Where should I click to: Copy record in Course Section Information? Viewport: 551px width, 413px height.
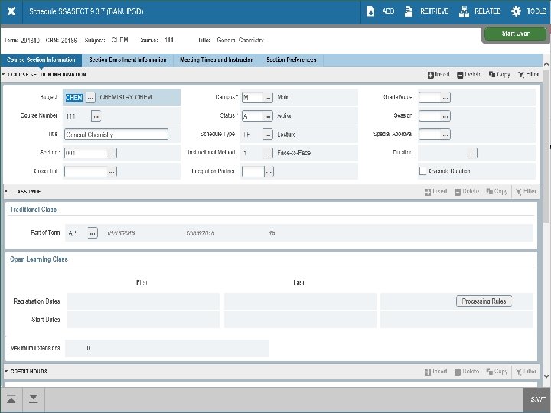[499, 74]
